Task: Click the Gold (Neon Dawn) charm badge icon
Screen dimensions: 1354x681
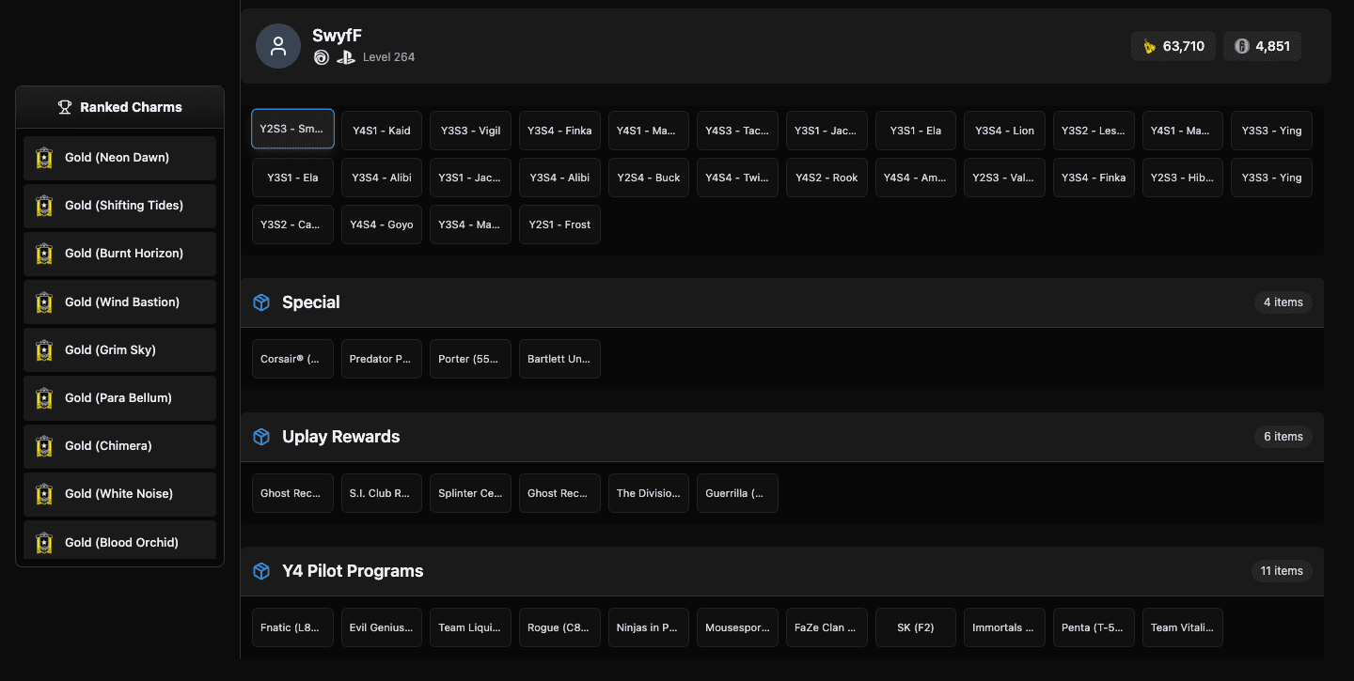Action: point(43,158)
